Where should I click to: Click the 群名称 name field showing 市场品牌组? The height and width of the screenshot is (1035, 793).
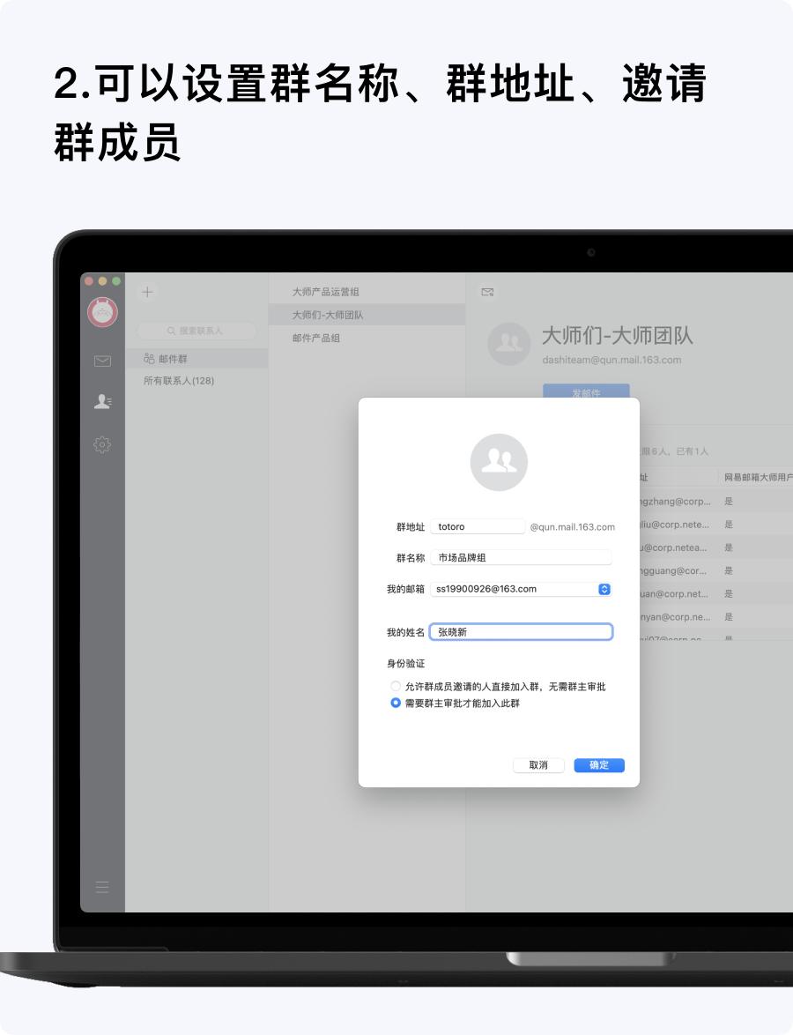(521, 556)
